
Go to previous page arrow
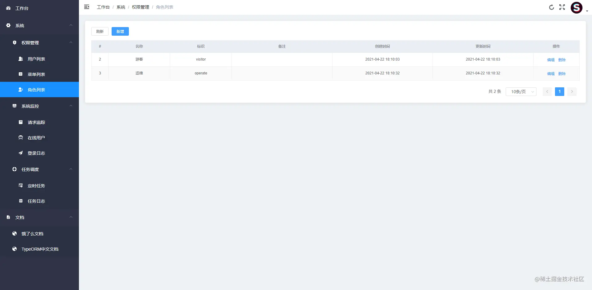pyautogui.click(x=547, y=92)
